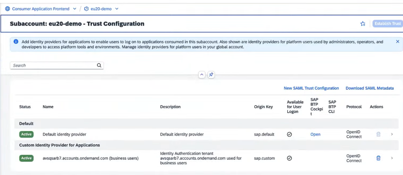Delete the avsqsarb7 custom identity provider
Viewport: 403px width, 175px height.
(378, 158)
